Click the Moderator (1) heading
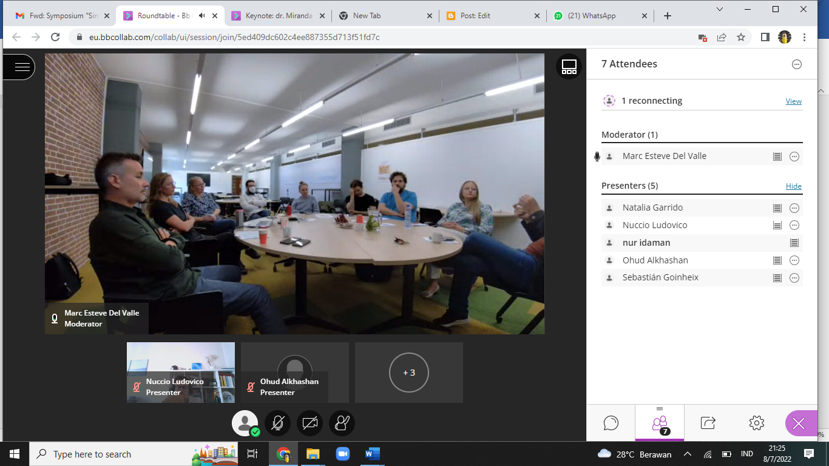 click(x=629, y=135)
